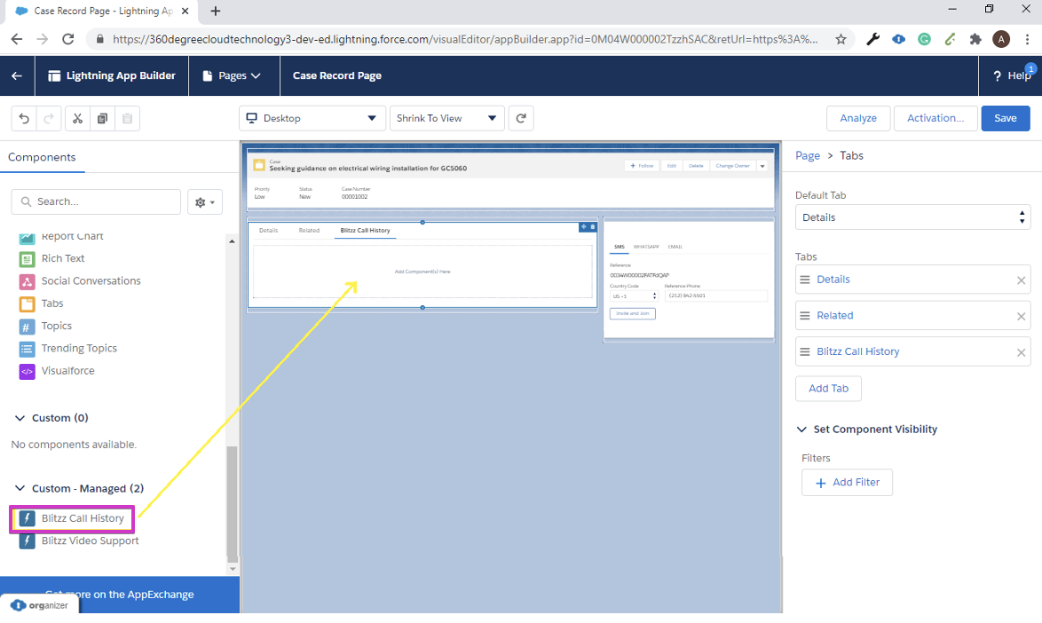Screen dimensions: 1042x623
Task: Select the Topics component icon
Action: [27, 327]
